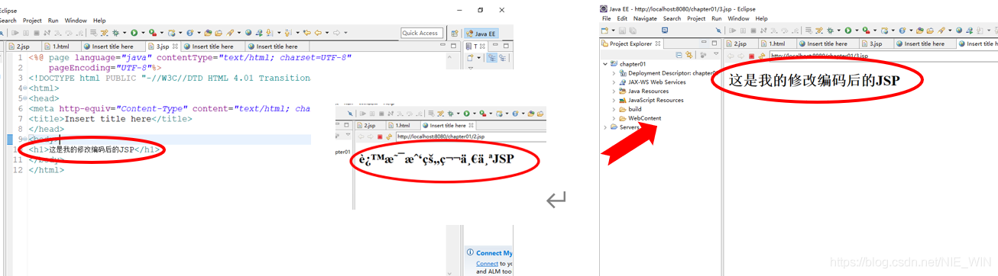This screenshot has width=998, height=276.
Task: Click the green Run button in left Eclipse toolbar
Action: (134, 33)
